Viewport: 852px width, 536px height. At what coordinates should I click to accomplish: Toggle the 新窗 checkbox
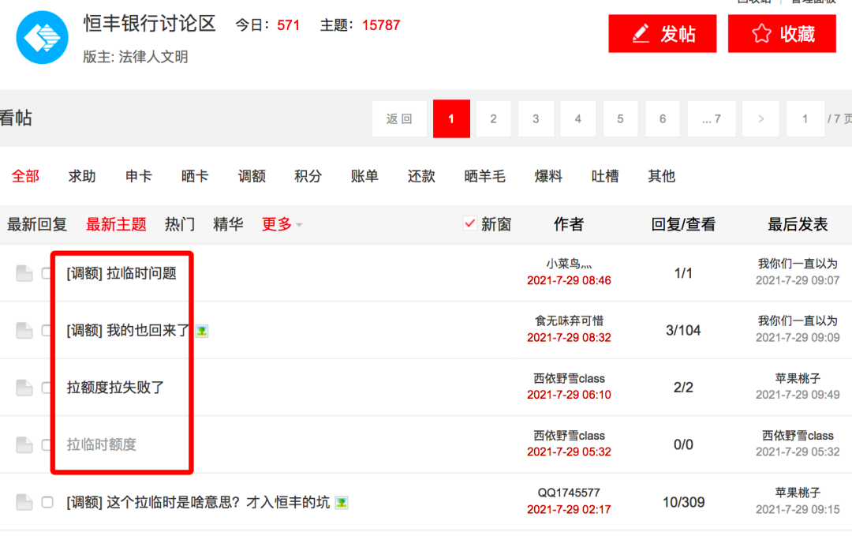coord(469,223)
